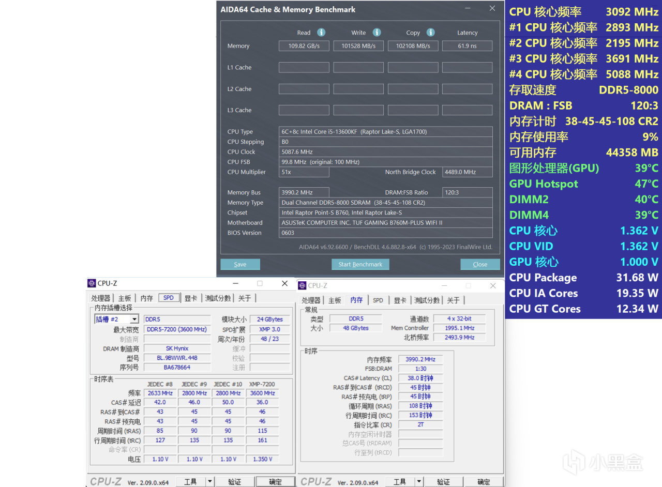
Task: Click the North Bridge Clock value 4489.0 MHz
Action: (x=467, y=172)
